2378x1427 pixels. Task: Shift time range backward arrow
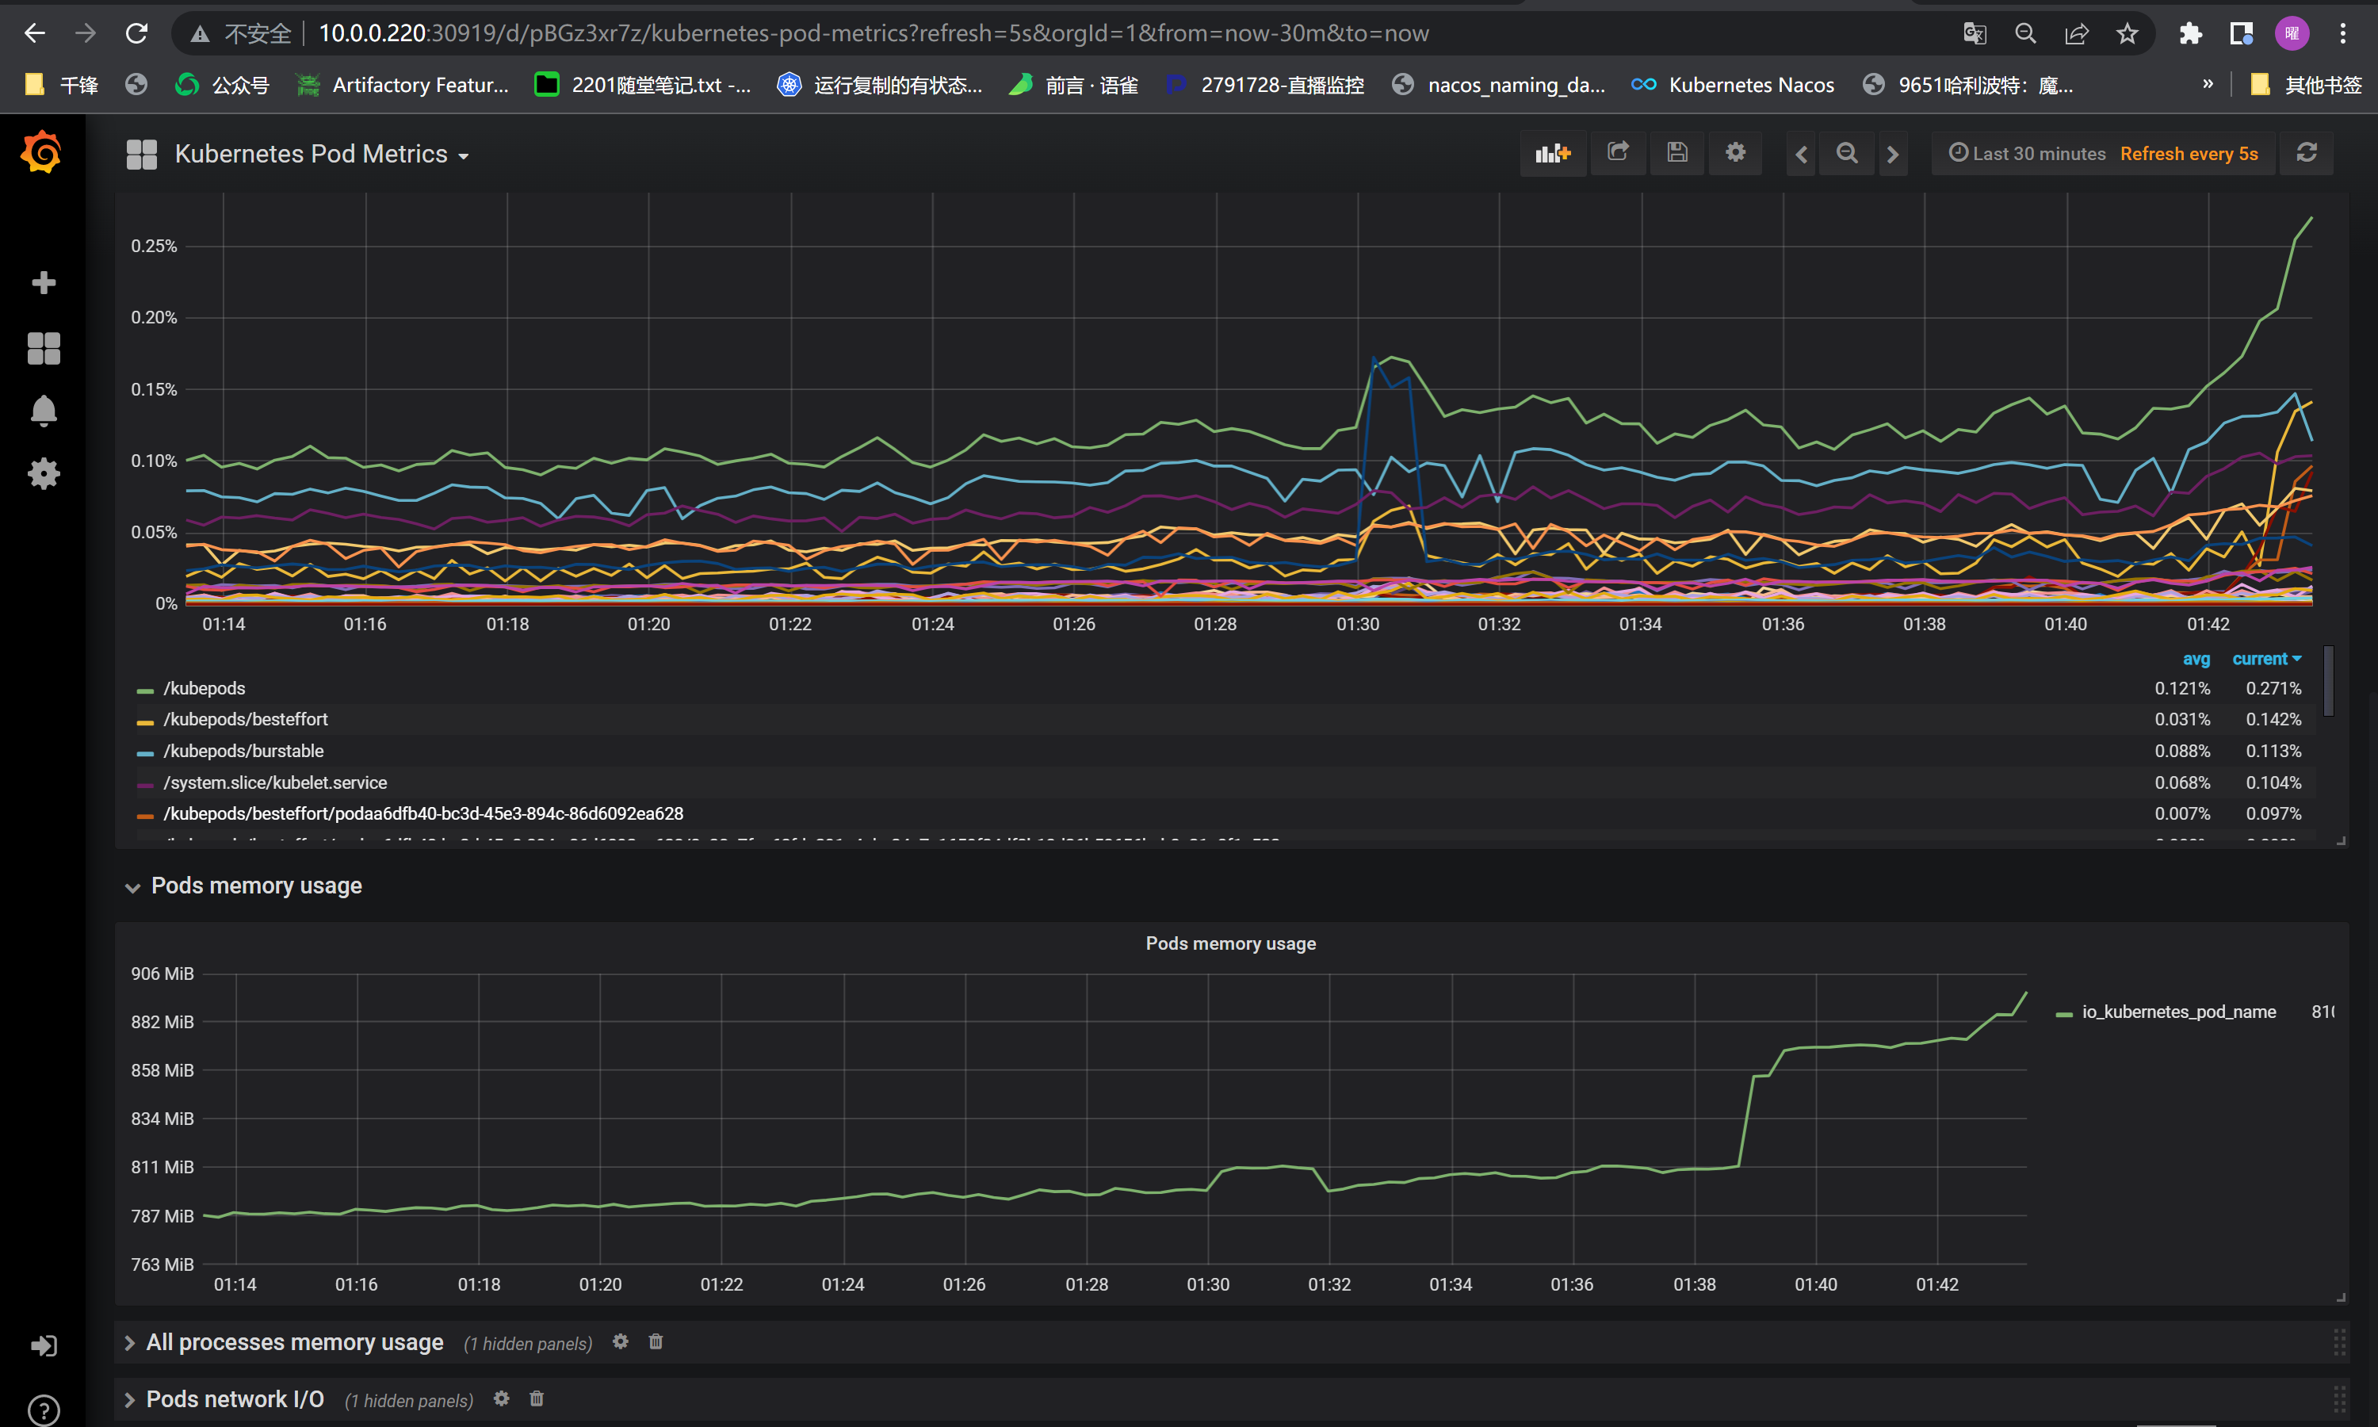point(1801,154)
